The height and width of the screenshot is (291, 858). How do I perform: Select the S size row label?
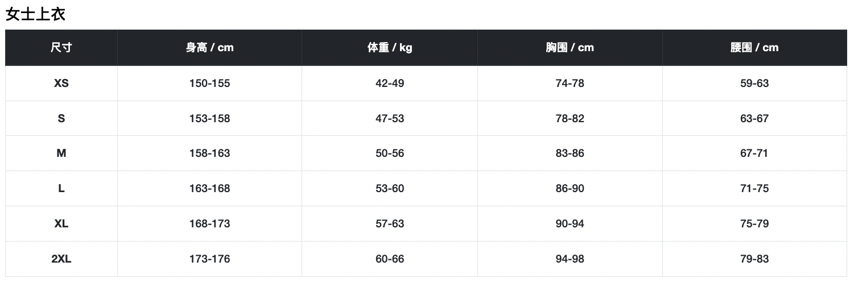(x=61, y=119)
